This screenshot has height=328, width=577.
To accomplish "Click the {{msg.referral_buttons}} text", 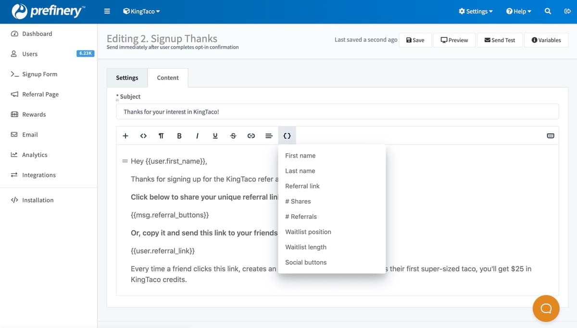I will tap(170, 215).
